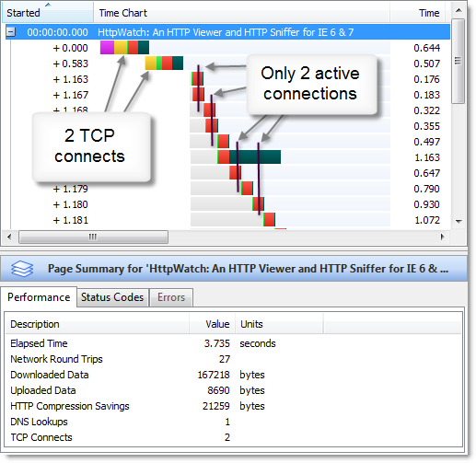Switch to the Status Codes tab
Viewport: 476px width, 463px height.
[x=112, y=297]
